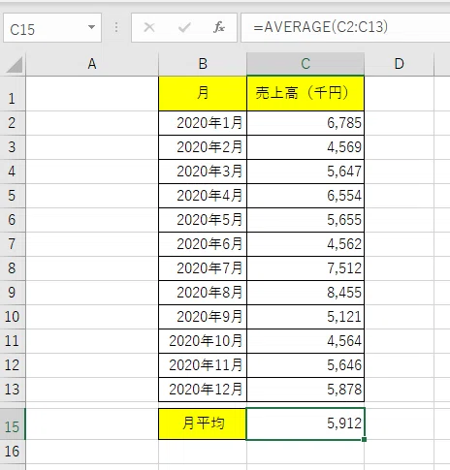Viewport: 450px width, 470px height.
Task: Select row 11 header
Action: 13,341
